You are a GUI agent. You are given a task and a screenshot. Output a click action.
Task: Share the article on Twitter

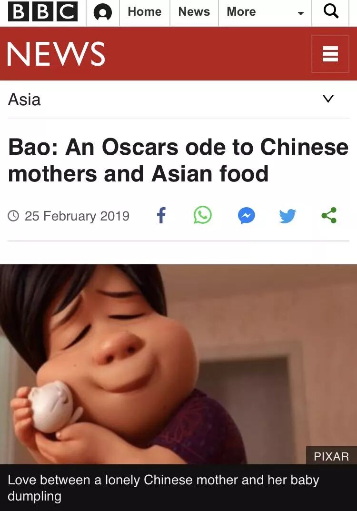click(x=288, y=216)
